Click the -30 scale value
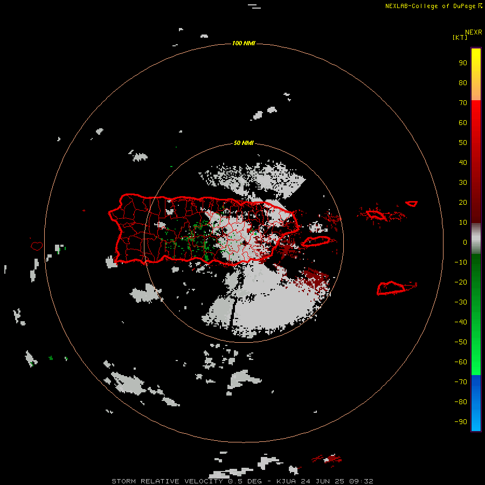The width and height of the screenshot is (485, 485). (x=461, y=302)
